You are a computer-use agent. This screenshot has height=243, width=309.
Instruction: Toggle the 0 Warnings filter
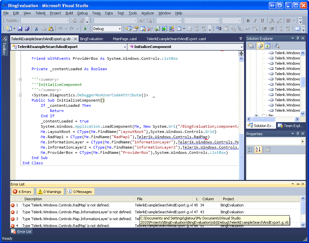(49, 192)
